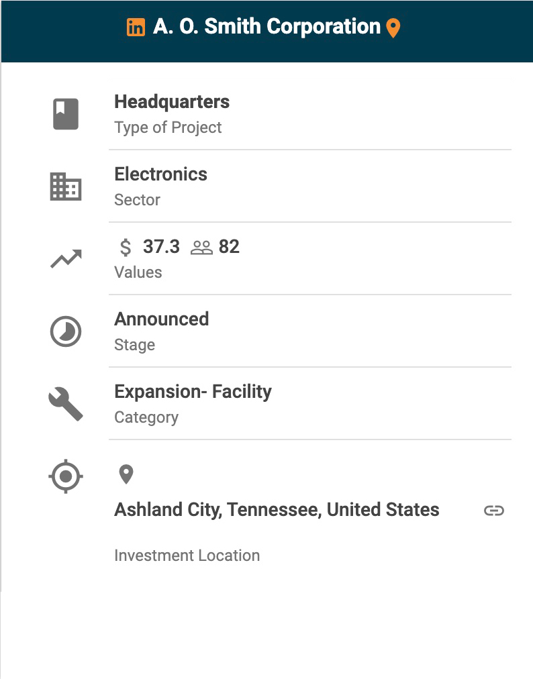
Task: Select the Electronics sector row
Action: coord(310,187)
